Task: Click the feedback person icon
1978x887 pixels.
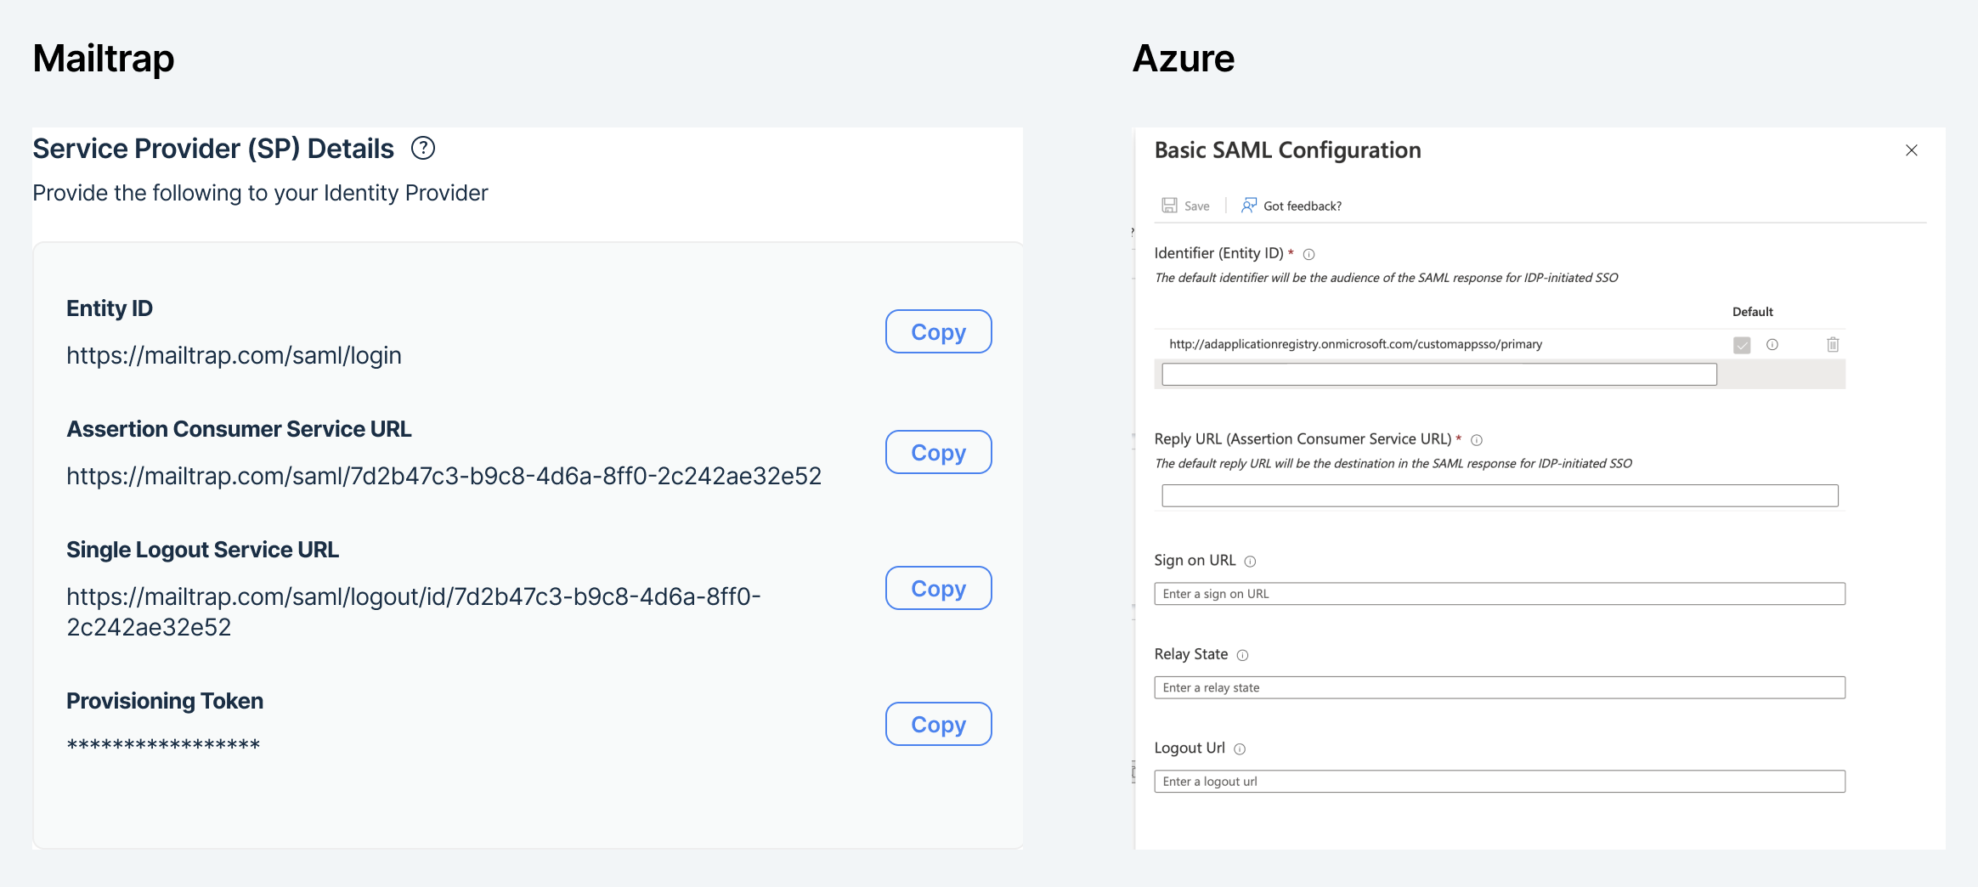Action: point(1248,206)
